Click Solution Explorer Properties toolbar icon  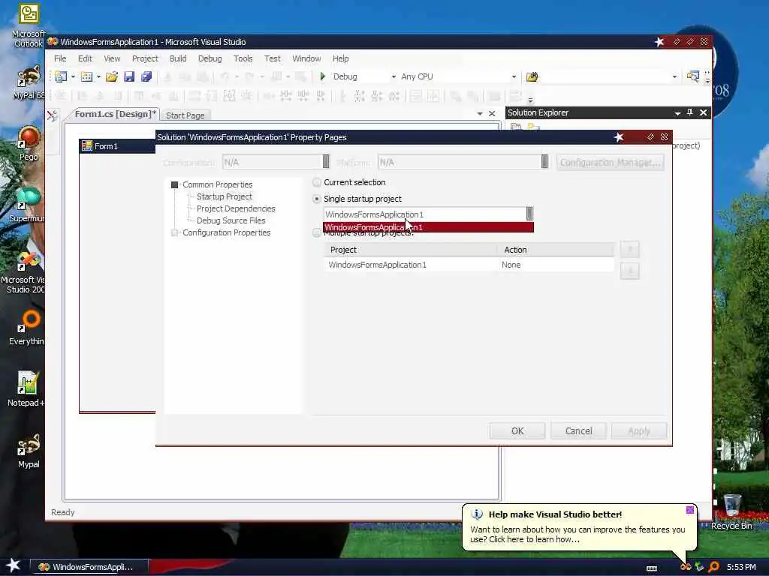click(x=516, y=127)
